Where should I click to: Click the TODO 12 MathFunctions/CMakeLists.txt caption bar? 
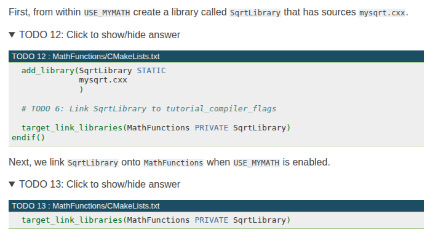pos(216,57)
